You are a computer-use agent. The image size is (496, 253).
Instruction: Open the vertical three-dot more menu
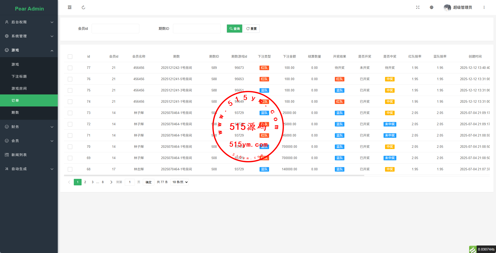[x=484, y=8]
